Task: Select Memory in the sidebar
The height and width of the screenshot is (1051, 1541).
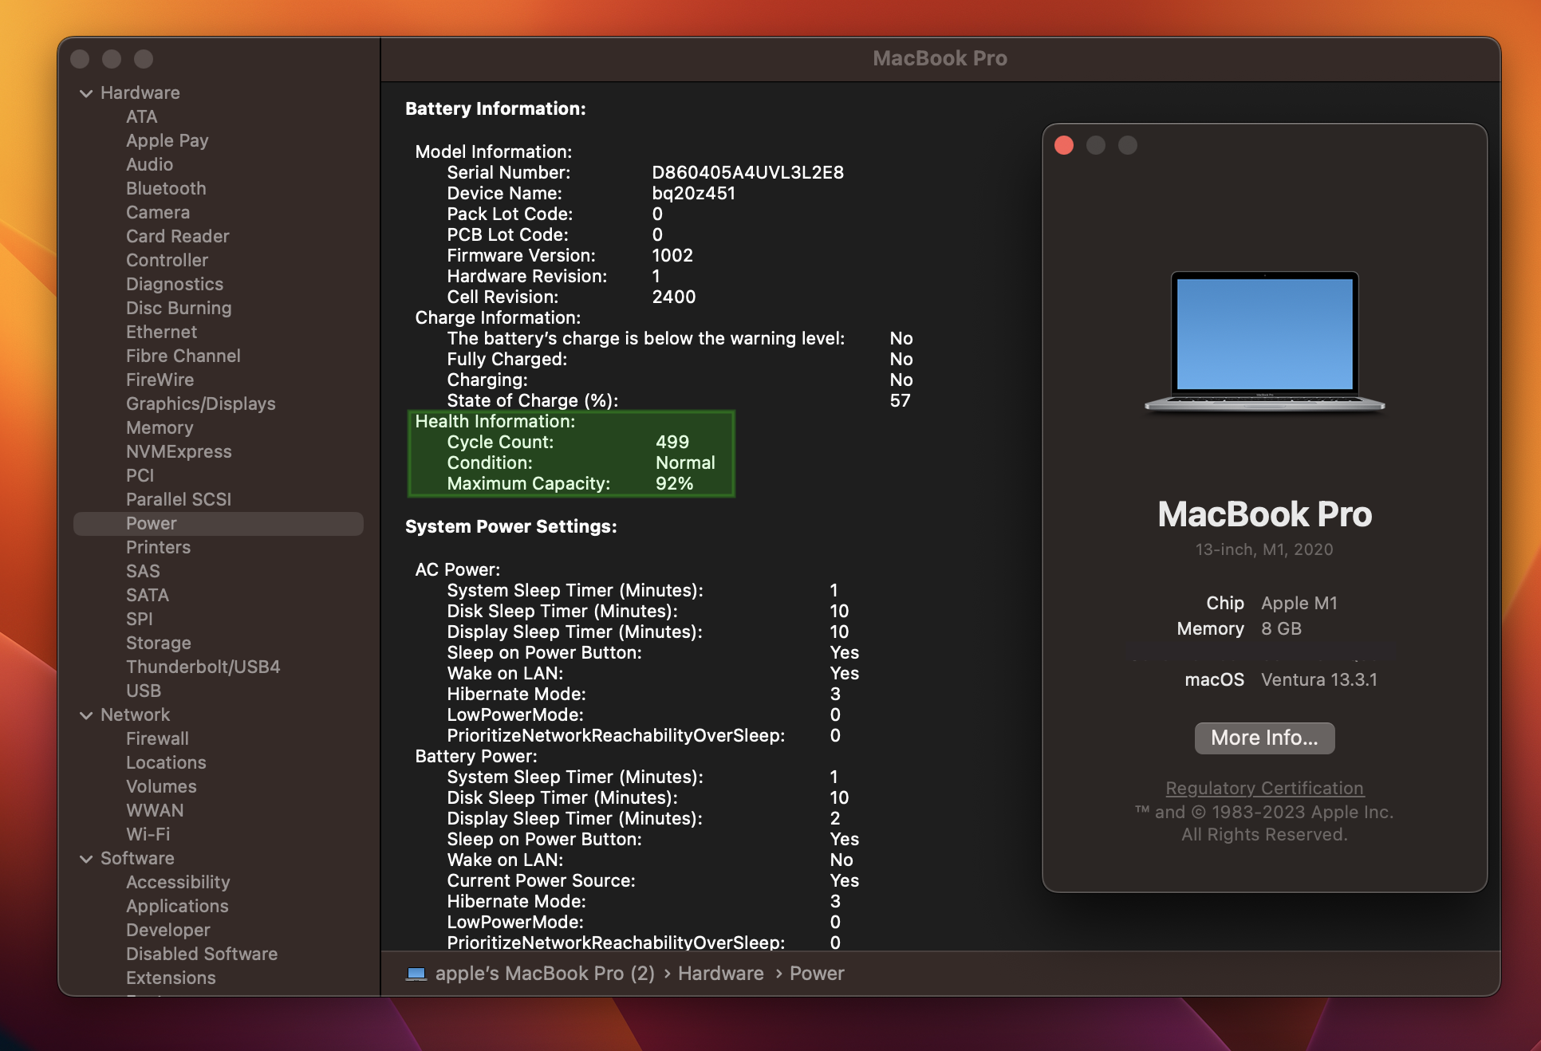Action: pyautogui.click(x=160, y=427)
